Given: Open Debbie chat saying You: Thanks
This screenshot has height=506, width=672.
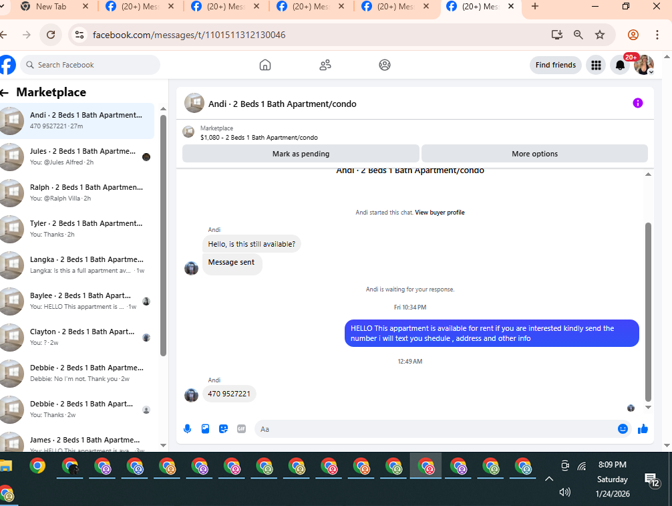Looking at the screenshot, I should [77, 409].
